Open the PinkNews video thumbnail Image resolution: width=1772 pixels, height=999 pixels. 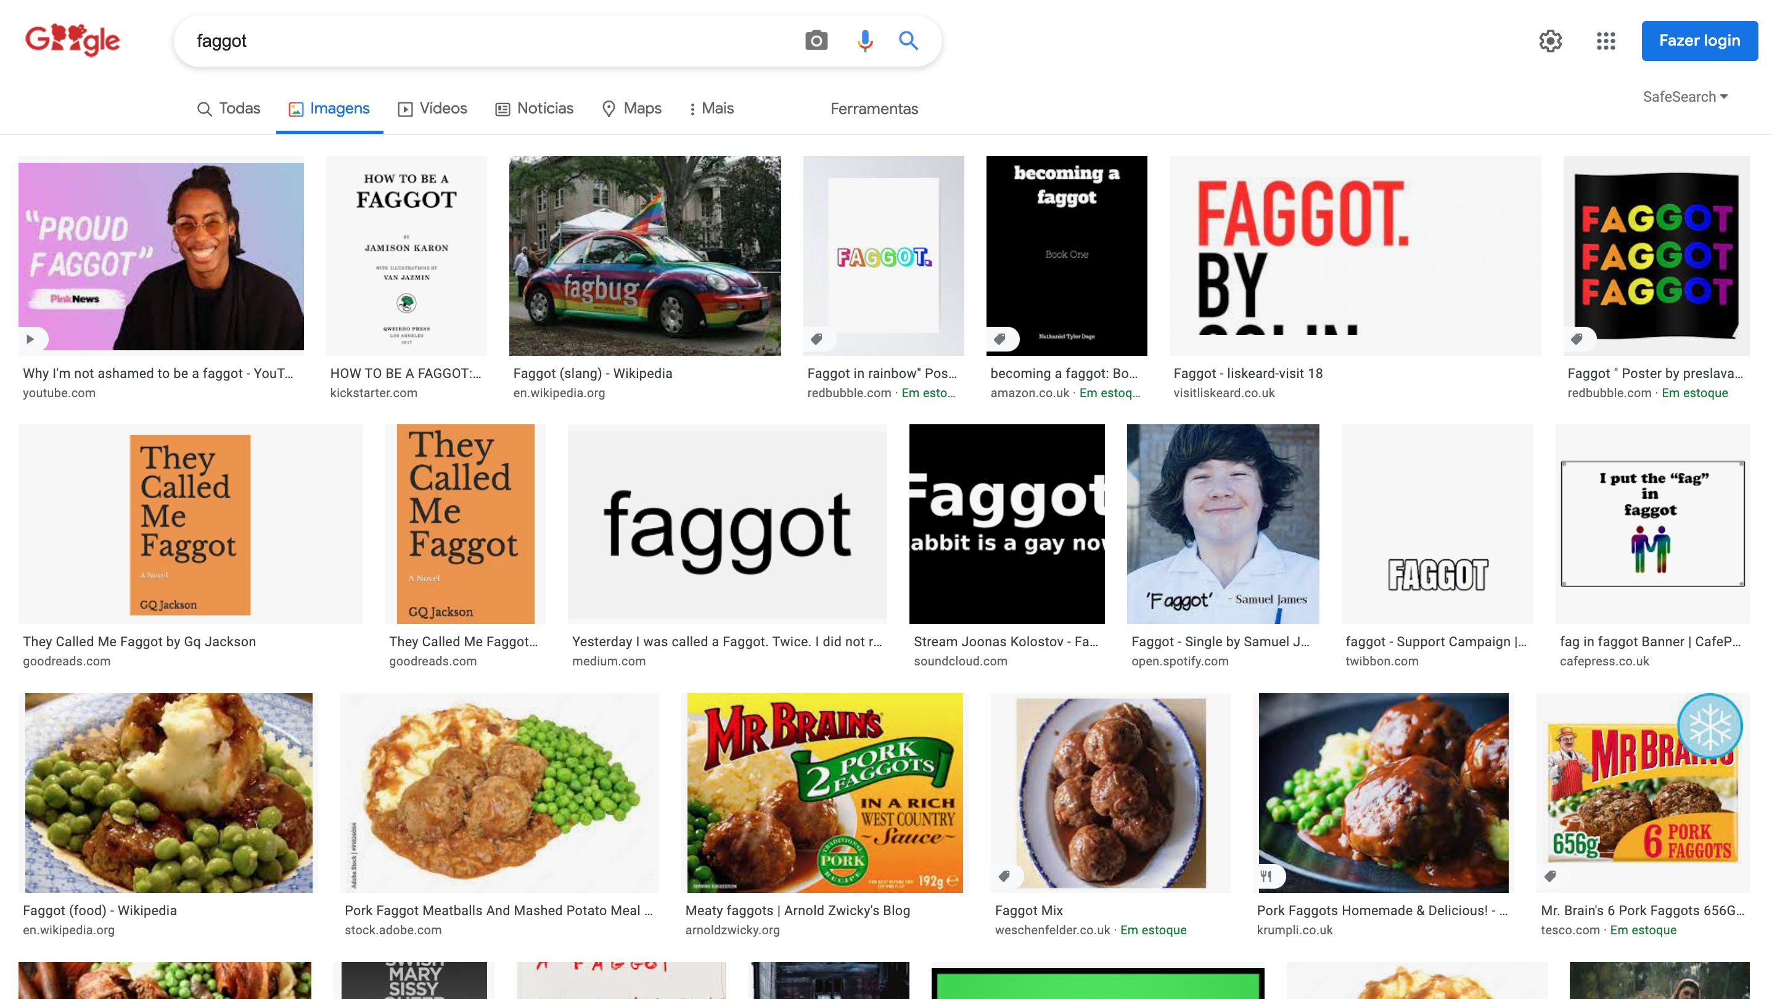[162, 256]
